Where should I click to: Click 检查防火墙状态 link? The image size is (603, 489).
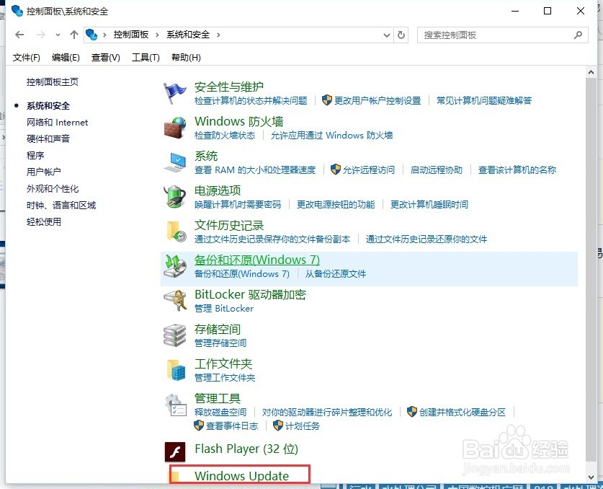pos(225,136)
